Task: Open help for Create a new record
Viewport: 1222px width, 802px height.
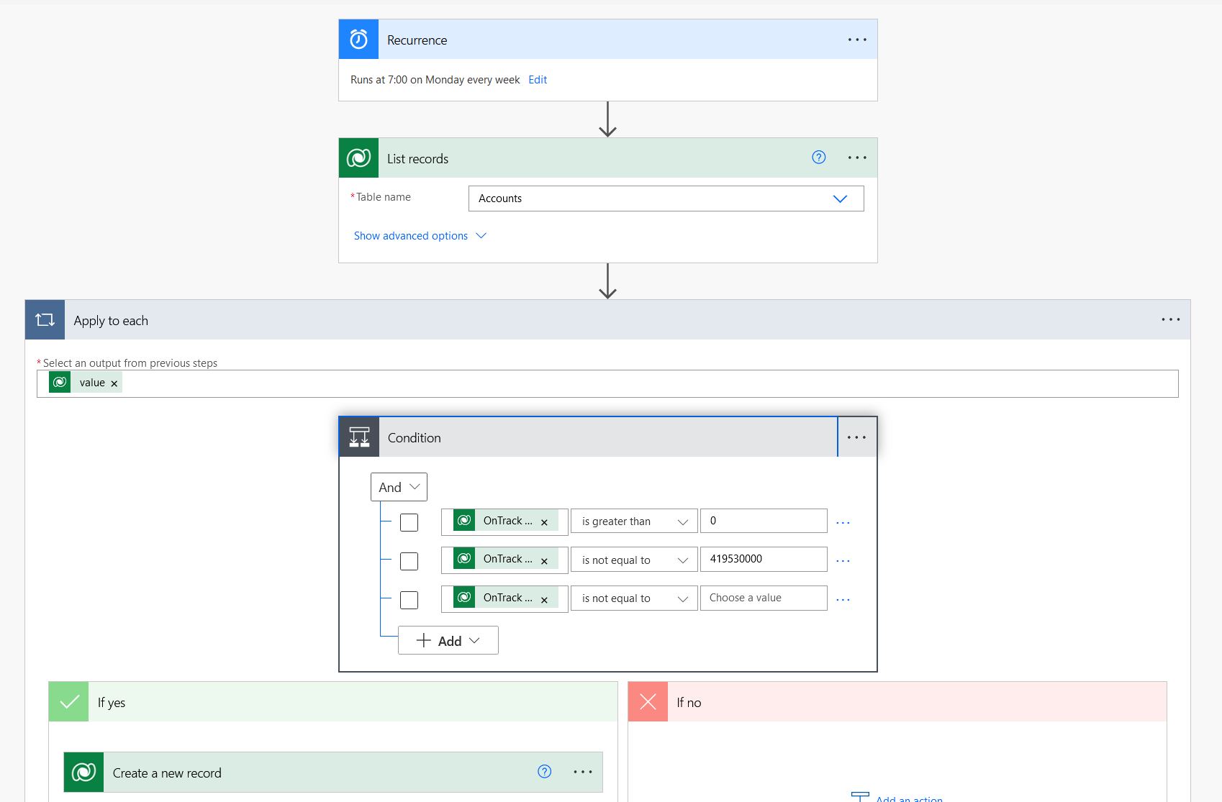Action: pos(545,772)
